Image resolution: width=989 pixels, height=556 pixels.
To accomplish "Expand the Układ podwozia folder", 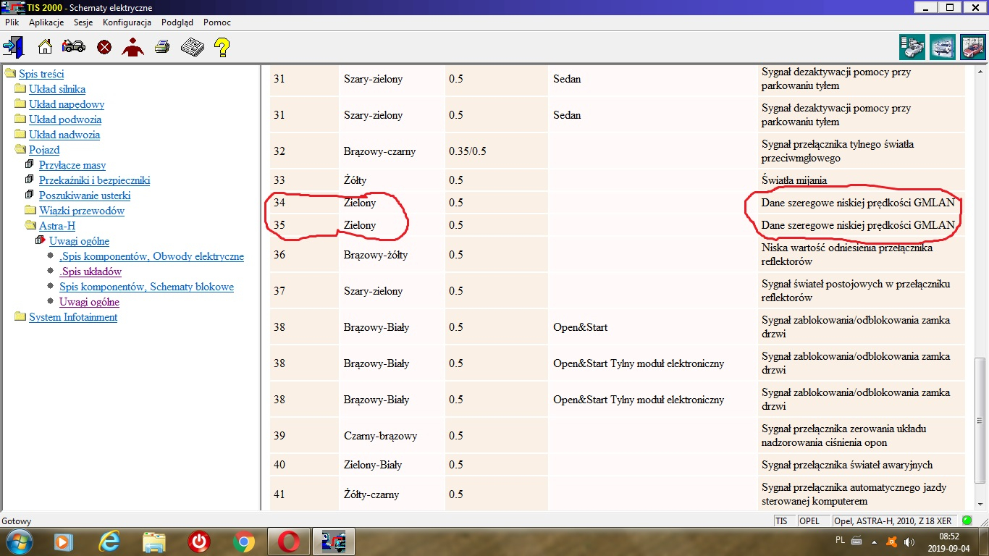I will [20, 119].
